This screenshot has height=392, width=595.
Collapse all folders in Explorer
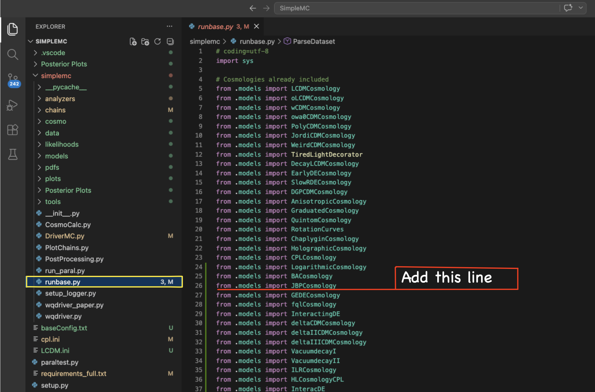click(x=170, y=41)
